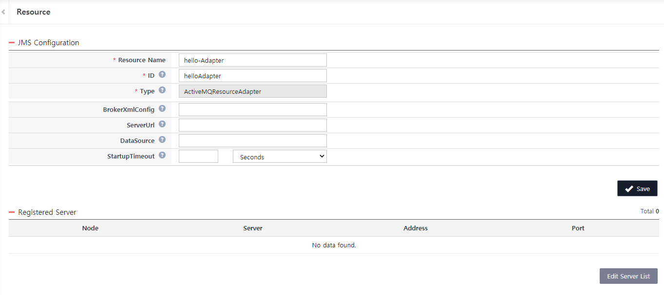Click the help icon next to ID
Viewport: 664px width, 295px height.
162,75
